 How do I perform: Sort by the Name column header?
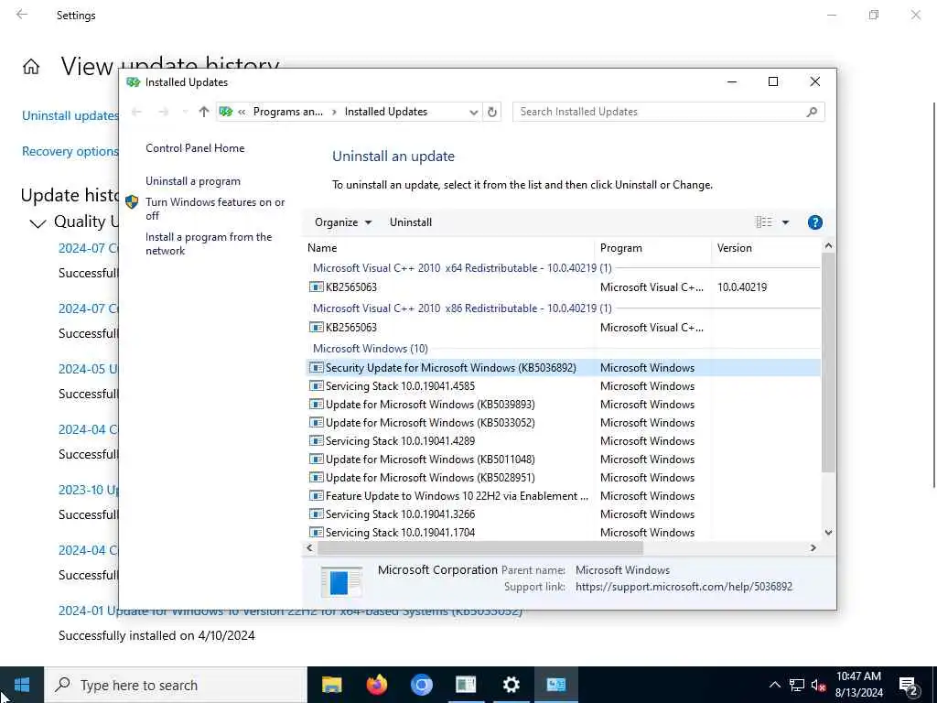point(449,248)
